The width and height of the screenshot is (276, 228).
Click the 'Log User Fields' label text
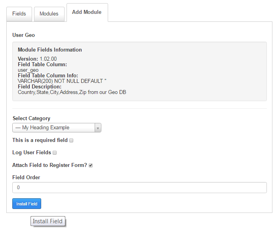pyautogui.click(x=32, y=153)
